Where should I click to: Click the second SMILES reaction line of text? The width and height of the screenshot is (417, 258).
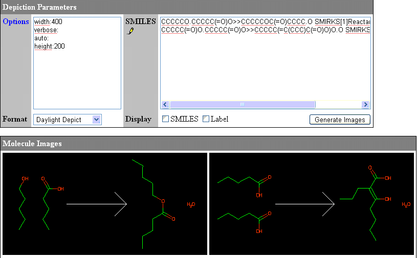click(265, 30)
